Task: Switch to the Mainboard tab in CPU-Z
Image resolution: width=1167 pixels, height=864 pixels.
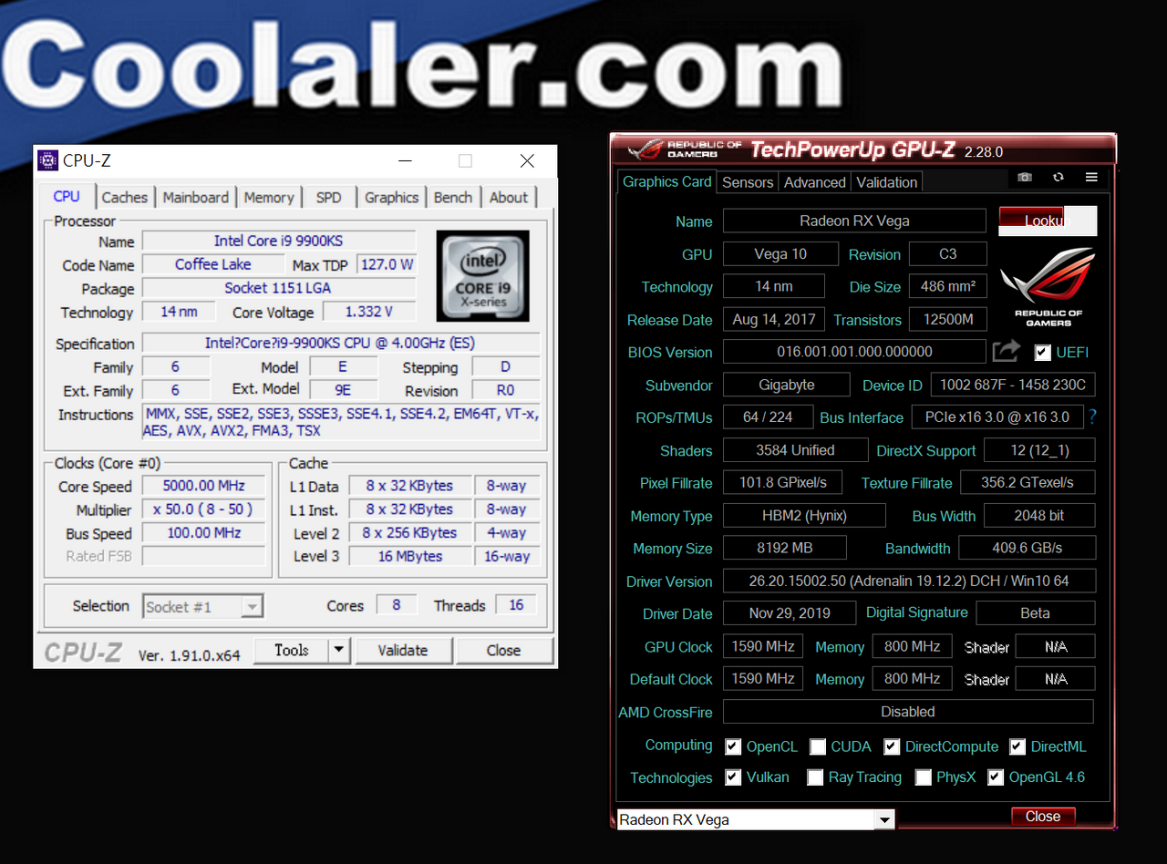Action: (x=196, y=197)
